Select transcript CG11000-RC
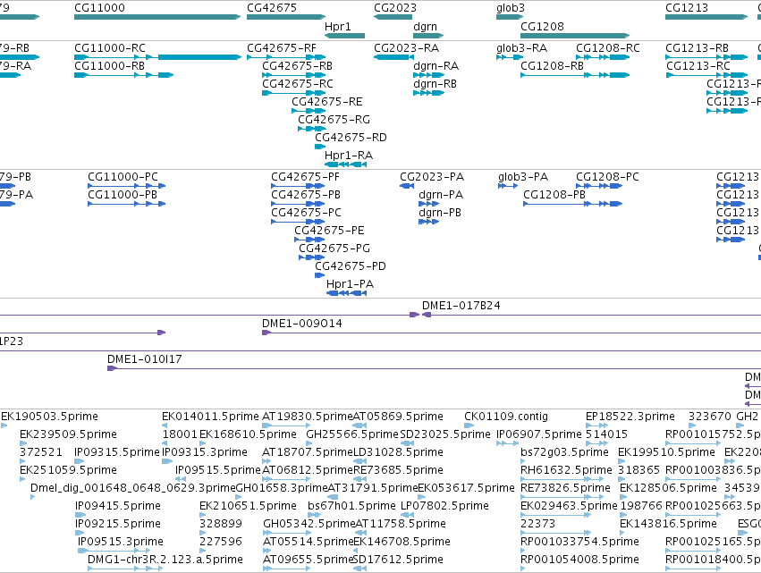The image size is (761, 573). [x=157, y=57]
